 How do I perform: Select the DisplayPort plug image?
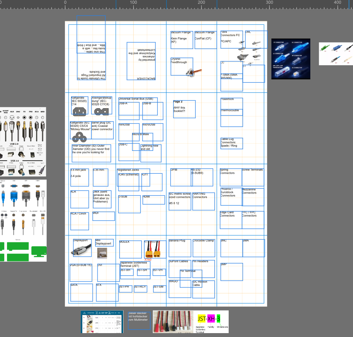coord(82,250)
